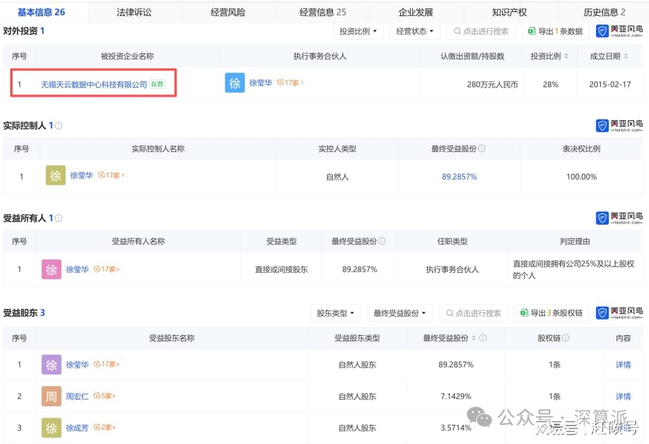Click info icon next to 最终受益股份 in 实际控制人 table
This screenshot has height=444, width=649.
click(x=481, y=148)
